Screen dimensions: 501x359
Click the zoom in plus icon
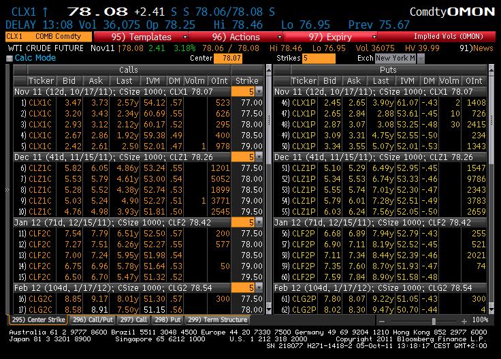464,321
